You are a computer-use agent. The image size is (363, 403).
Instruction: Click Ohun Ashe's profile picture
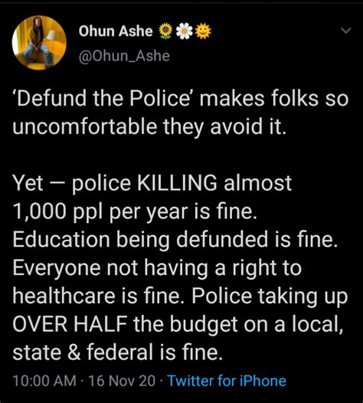coord(39,43)
